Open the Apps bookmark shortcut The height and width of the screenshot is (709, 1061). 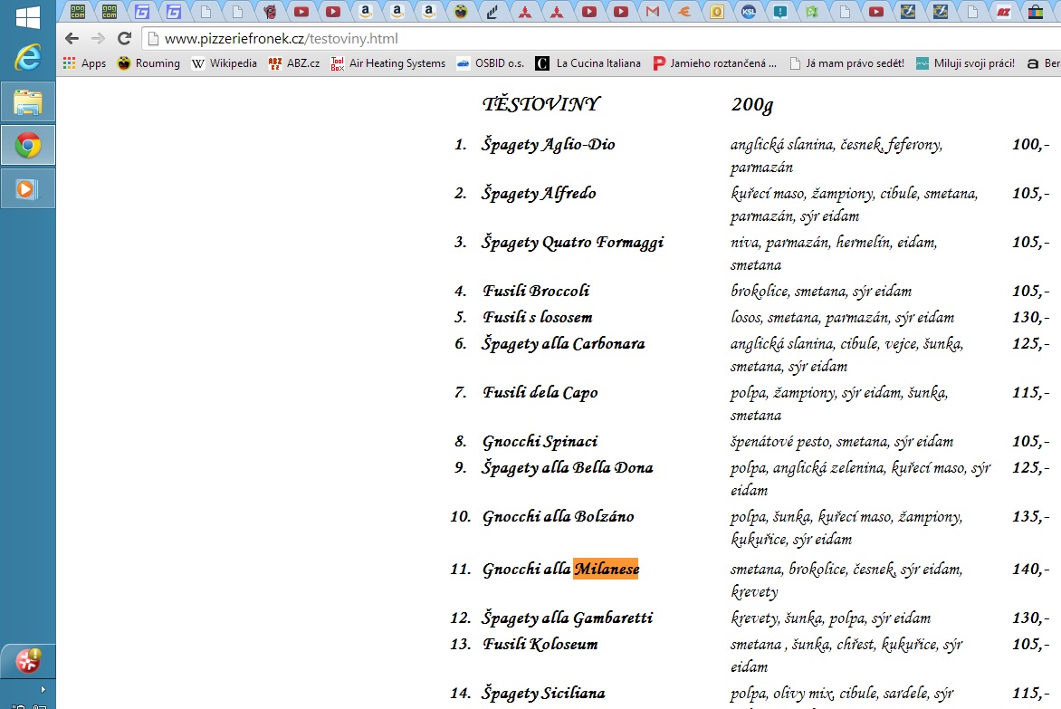tap(84, 62)
